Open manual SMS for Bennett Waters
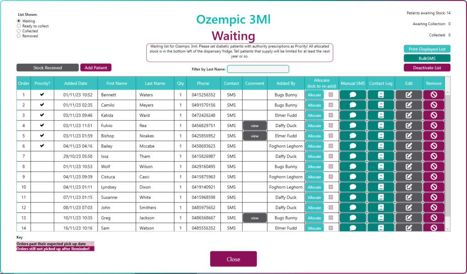Viewport: 467px width, 274px height. coord(353,95)
